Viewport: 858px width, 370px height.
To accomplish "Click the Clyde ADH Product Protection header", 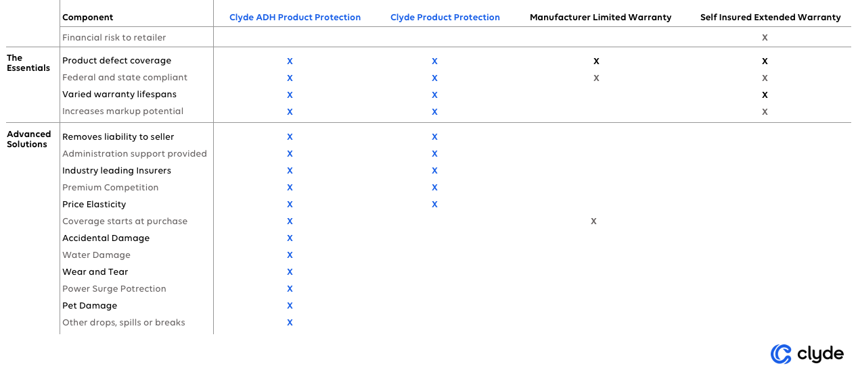I will tap(295, 18).
